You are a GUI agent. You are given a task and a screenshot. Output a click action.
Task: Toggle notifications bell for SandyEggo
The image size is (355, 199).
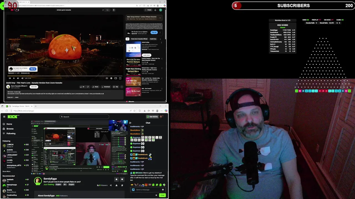(x=116, y=179)
